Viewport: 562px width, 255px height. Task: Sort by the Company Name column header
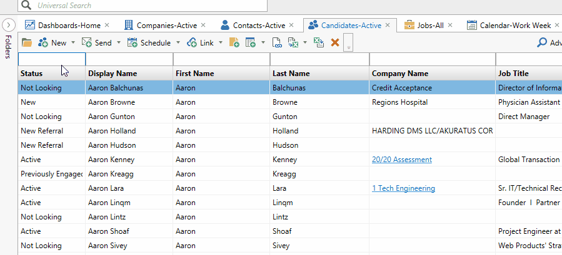(x=433, y=74)
